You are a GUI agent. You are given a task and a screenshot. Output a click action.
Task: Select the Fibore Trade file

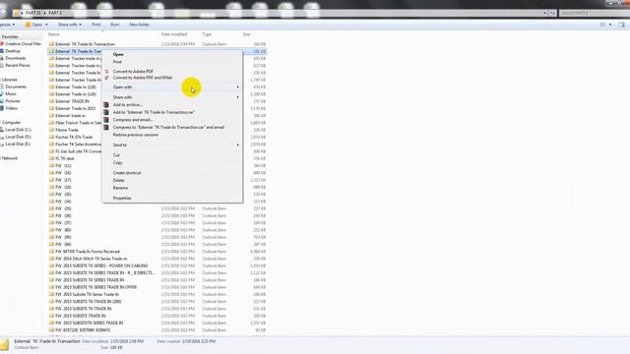pos(67,130)
